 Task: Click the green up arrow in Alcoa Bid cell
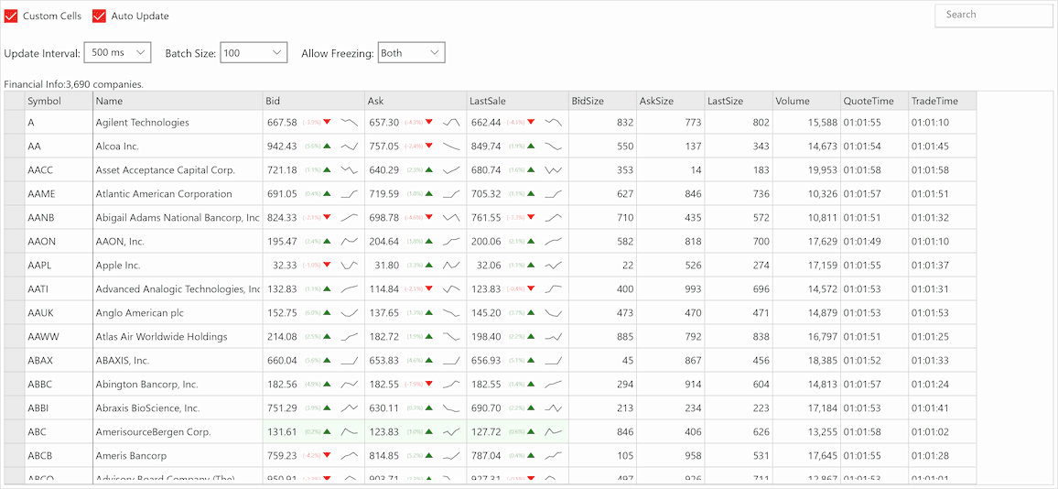(327, 146)
